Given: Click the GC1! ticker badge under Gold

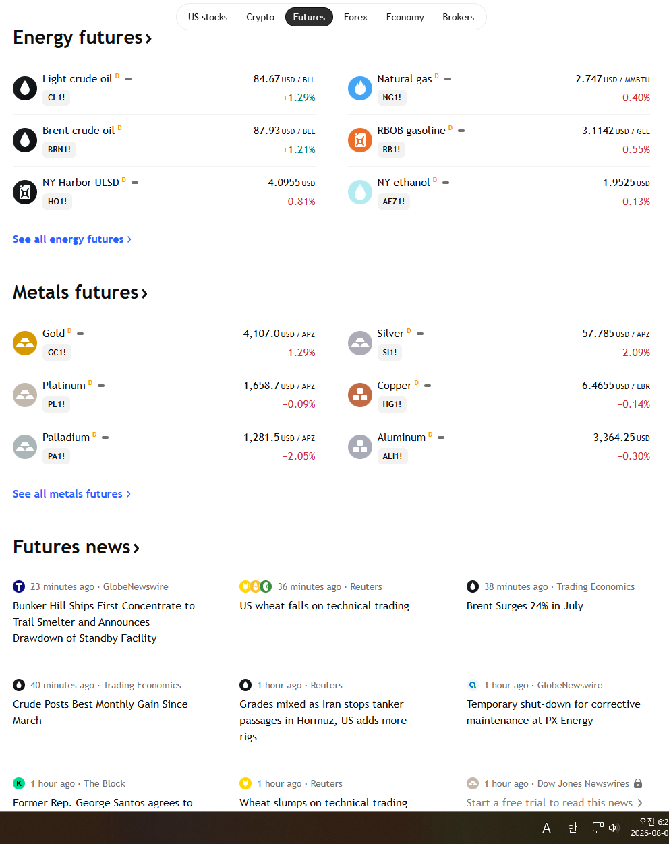Looking at the screenshot, I should tap(57, 352).
